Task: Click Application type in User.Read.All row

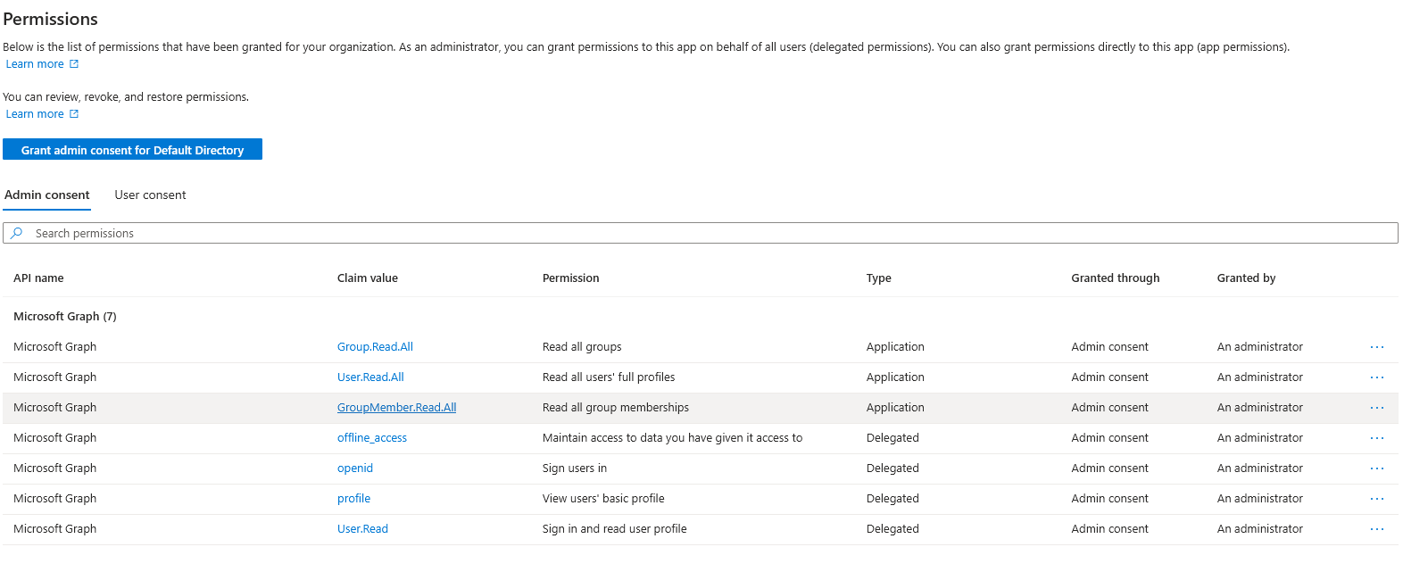Action: click(895, 377)
